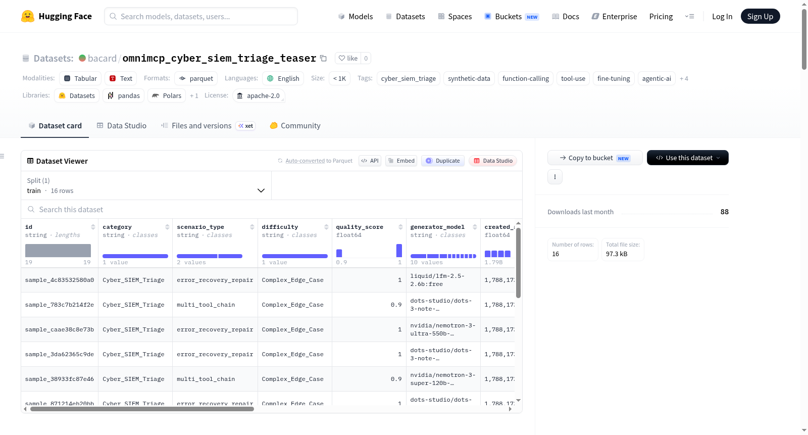The width and height of the screenshot is (808, 435).
Task: Click the table vertical scrollbar
Action: pyautogui.click(x=518, y=263)
